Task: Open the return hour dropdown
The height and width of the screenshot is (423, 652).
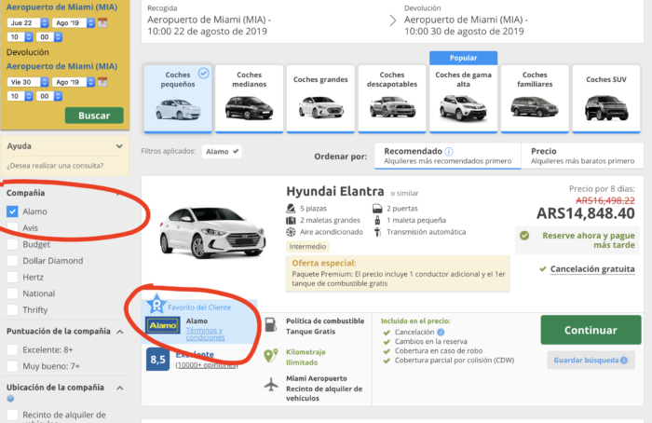Action: [20, 96]
